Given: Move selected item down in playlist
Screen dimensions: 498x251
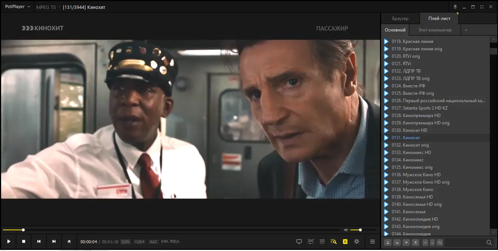Looking at the screenshot, I should [406, 243].
